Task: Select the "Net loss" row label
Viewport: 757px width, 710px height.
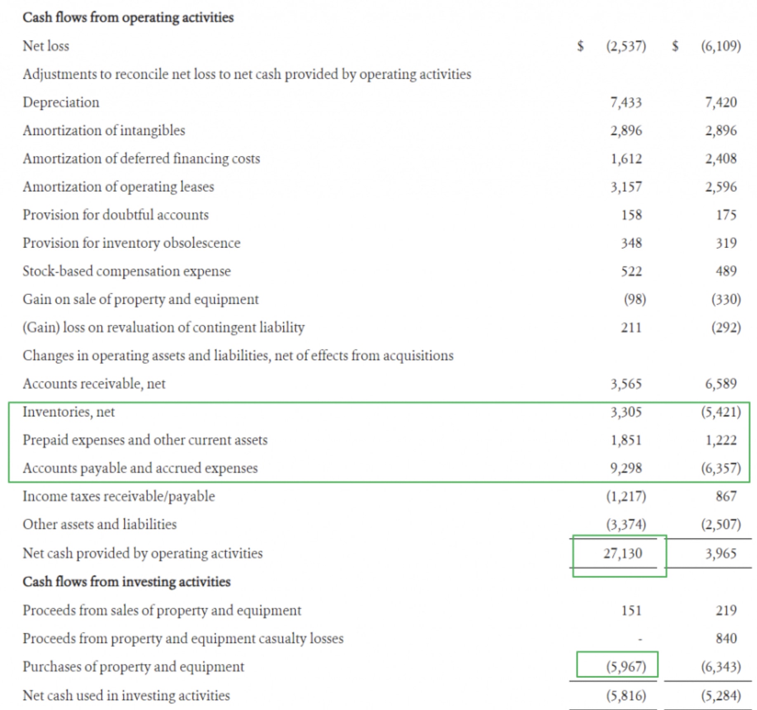Action: click(46, 46)
